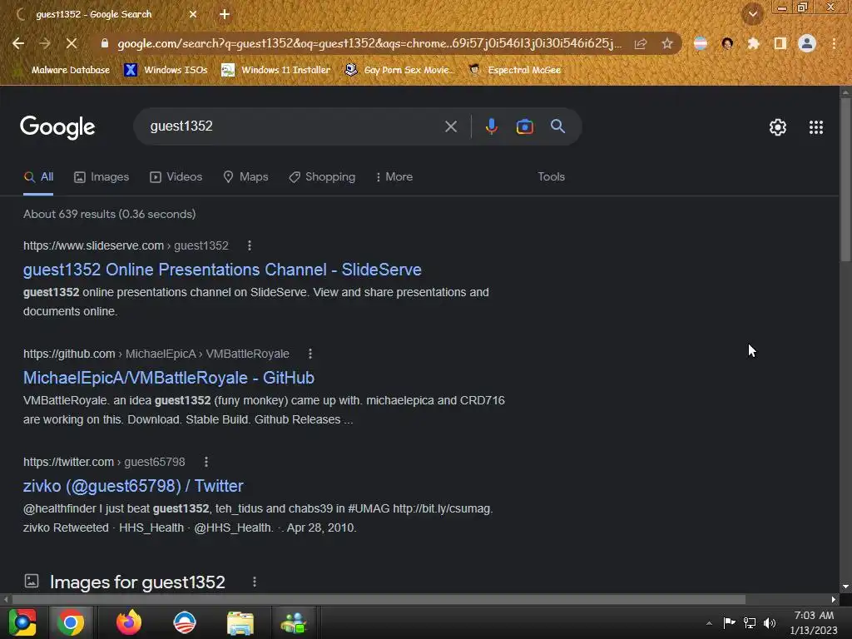Open the SlideServe guest1352 result
Image resolution: width=852 pixels, height=639 pixels.
(222, 270)
